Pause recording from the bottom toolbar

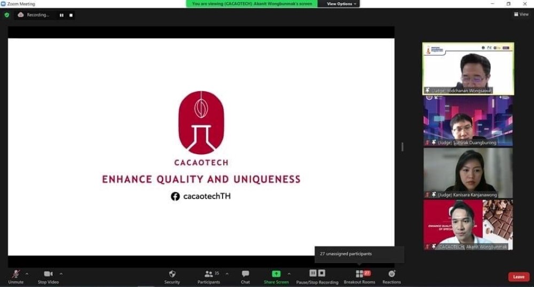click(313, 273)
